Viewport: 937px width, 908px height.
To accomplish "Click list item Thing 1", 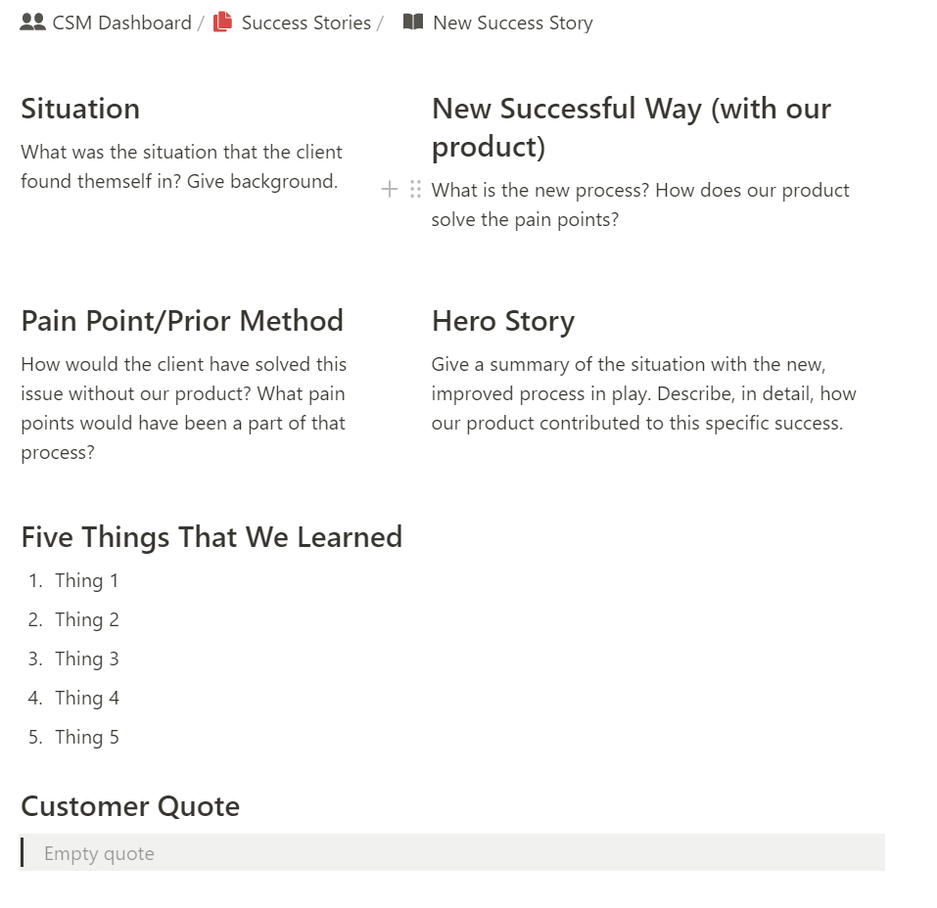I will (x=86, y=581).
